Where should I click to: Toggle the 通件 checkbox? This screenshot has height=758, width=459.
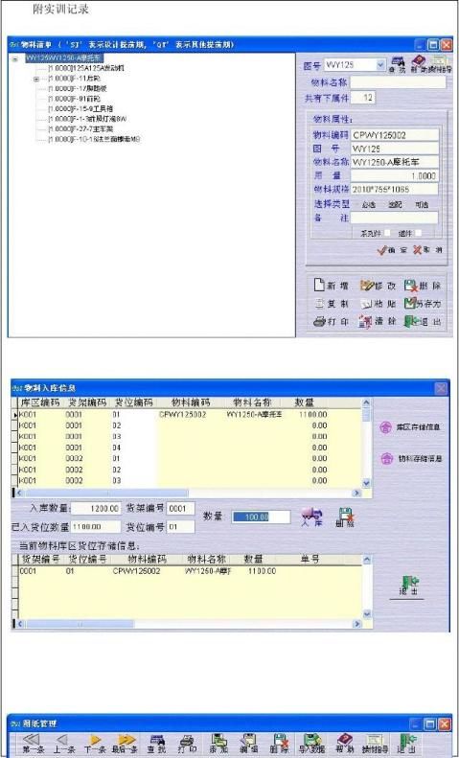pyautogui.click(x=418, y=233)
